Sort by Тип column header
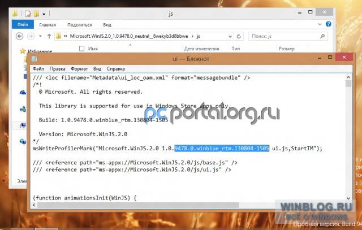This screenshot has height=230, width=362. pos(236,49)
